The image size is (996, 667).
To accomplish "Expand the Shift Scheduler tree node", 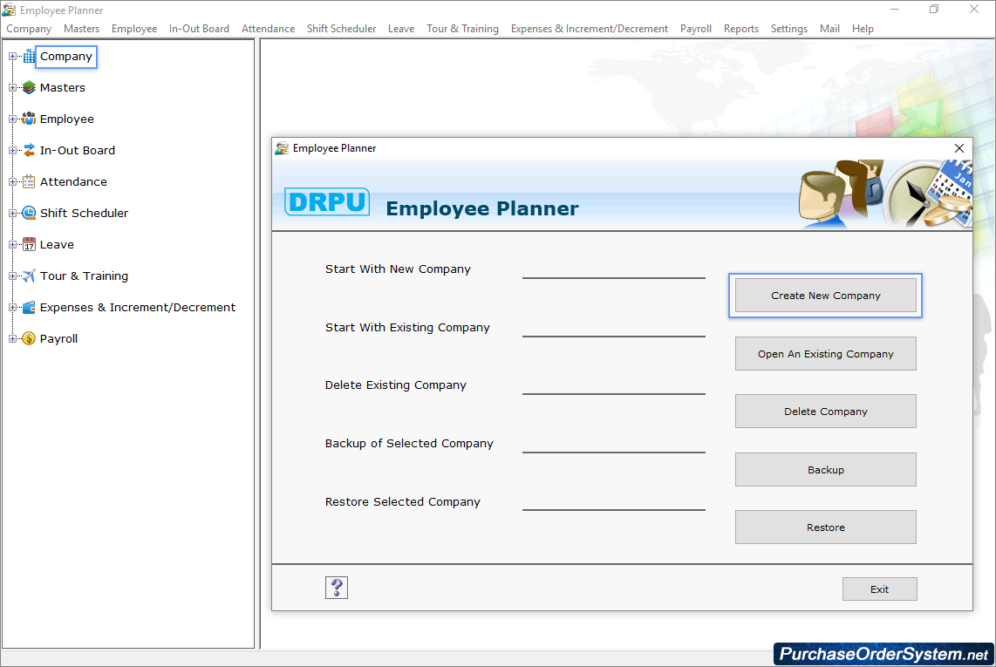I will [x=13, y=213].
